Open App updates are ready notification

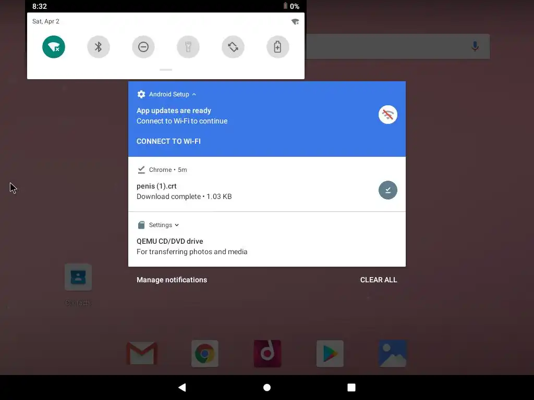(267, 119)
